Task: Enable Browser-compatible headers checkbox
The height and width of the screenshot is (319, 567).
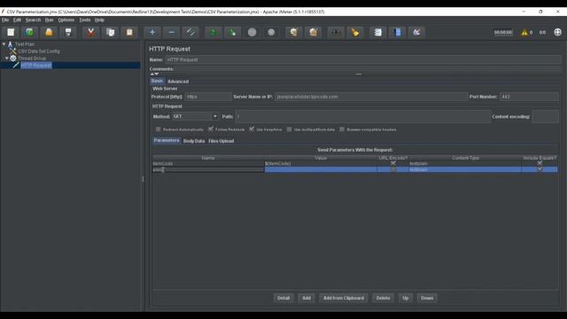Action: [342, 129]
